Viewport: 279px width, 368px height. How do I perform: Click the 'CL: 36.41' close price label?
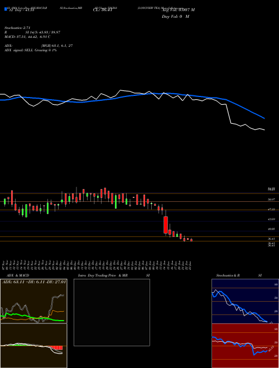click(x=103, y=10)
